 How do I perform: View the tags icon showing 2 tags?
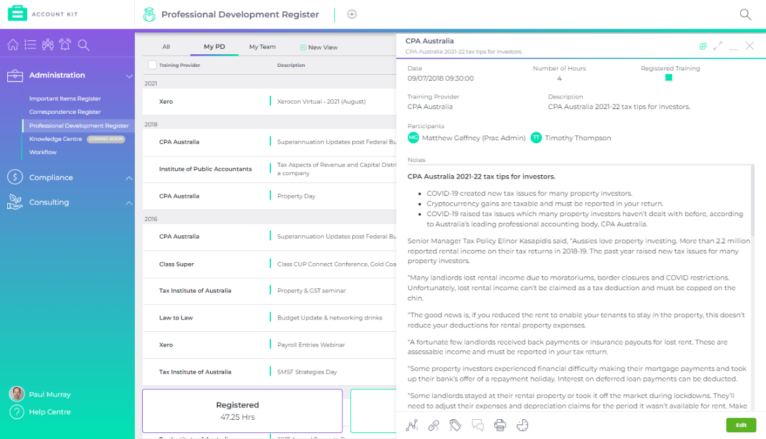coord(455,425)
